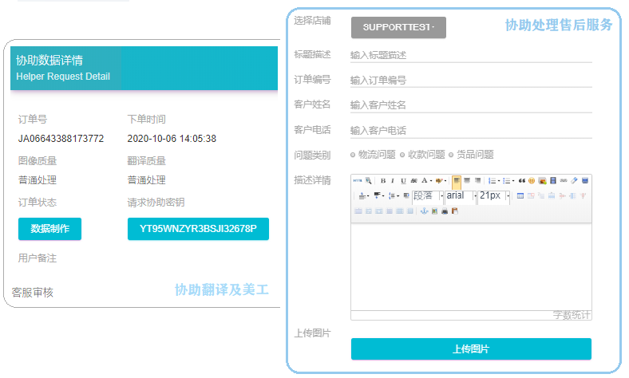The image size is (629, 378).
Task: Toggle bold formatting in the editor
Action: 382,181
